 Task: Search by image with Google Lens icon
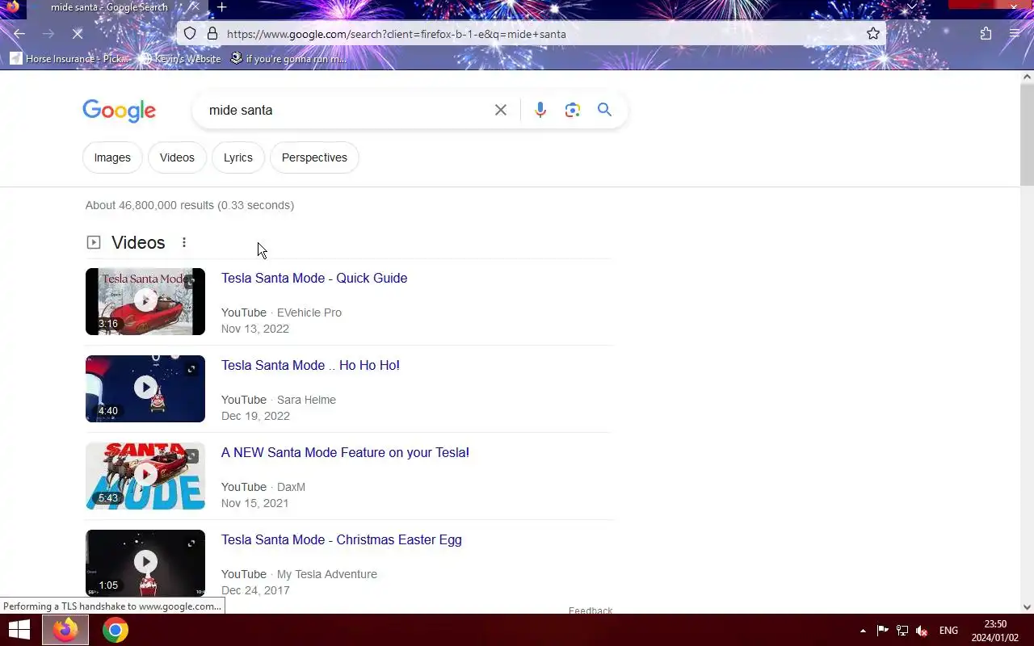[x=573, y=110]
